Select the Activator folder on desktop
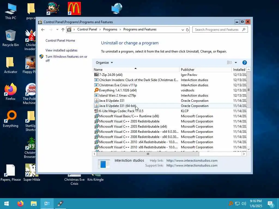 click(x=11, y=65)
